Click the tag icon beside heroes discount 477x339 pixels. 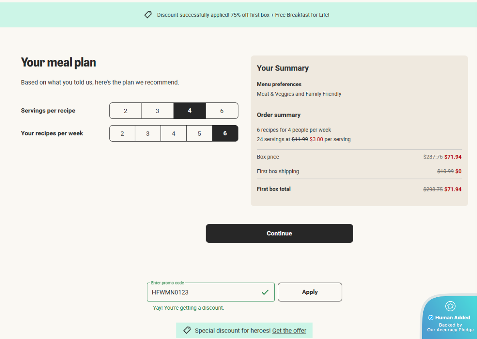(x=187, y=330)
